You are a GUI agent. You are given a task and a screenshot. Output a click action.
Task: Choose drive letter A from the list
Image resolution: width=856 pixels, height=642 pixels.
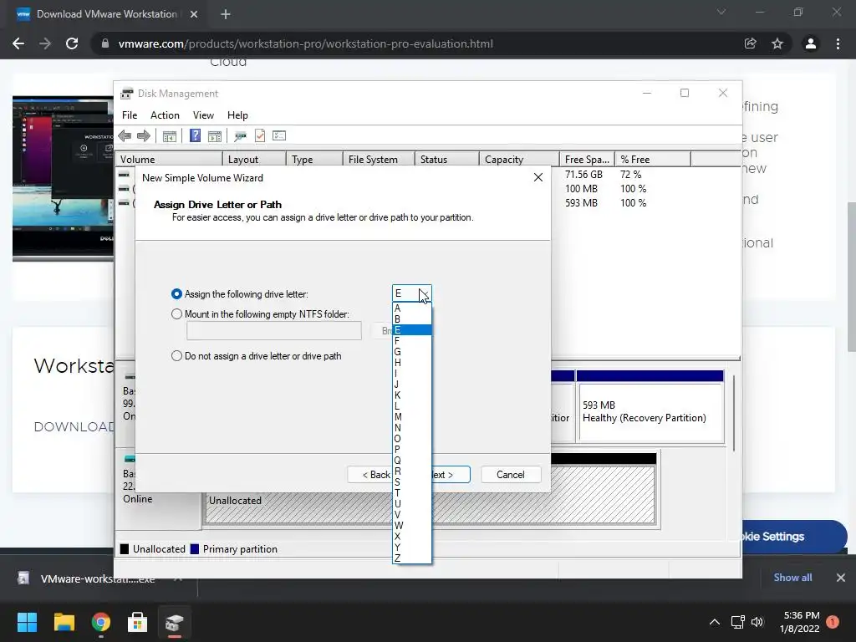click(411, 308)
